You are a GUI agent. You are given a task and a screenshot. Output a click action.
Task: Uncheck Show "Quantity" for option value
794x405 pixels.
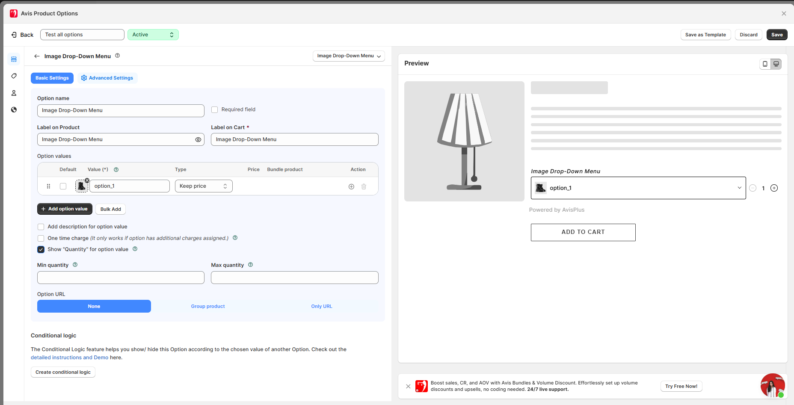[x=41, y=250]
